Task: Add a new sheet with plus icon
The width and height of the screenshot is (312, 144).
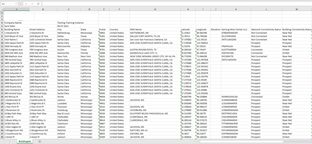Action: [40, 141]
